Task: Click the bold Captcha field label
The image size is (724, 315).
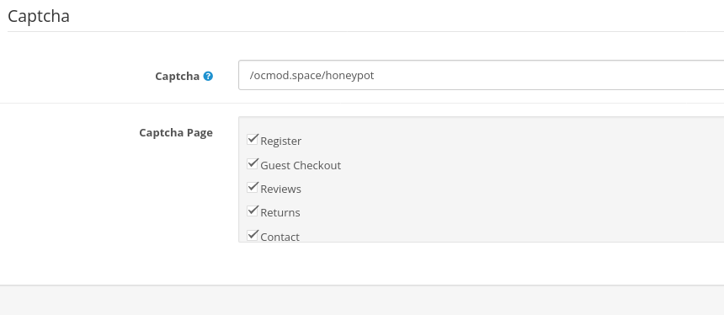Action: pyautogui.click(x=178, y=76)
